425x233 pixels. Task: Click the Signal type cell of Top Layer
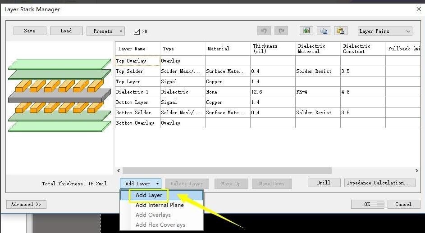click(x=183, y=81)
